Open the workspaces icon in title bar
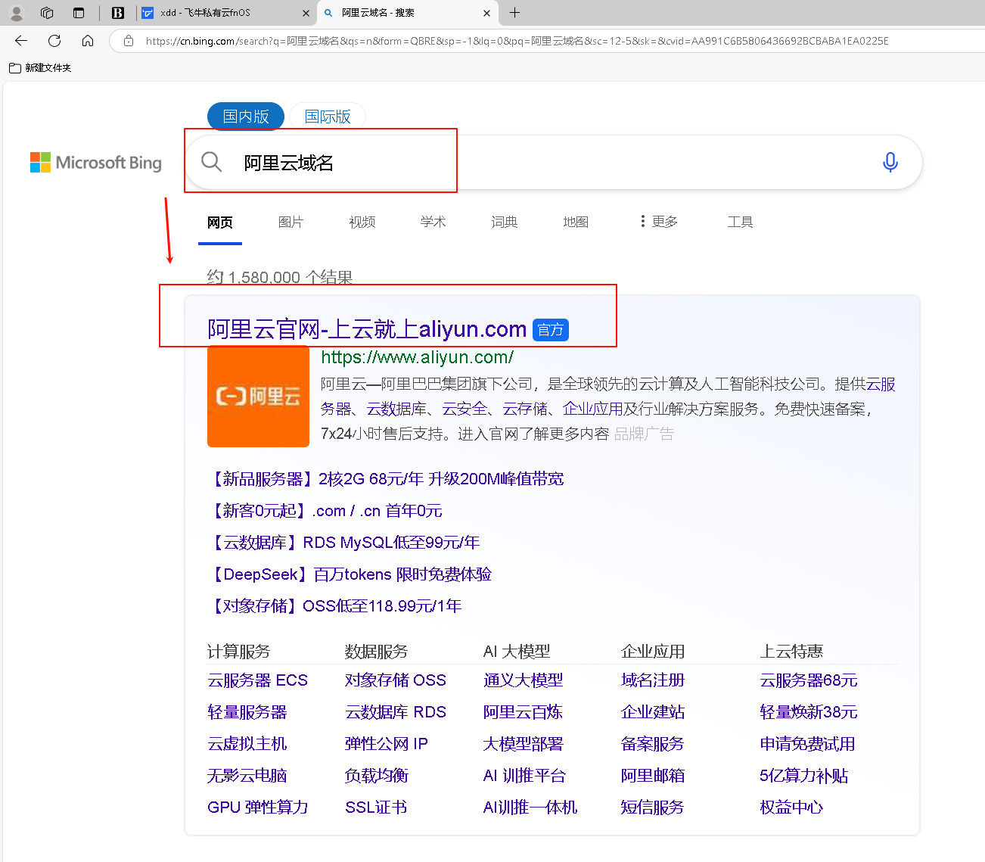Viewport: 985px width, 862px height. 47,13
